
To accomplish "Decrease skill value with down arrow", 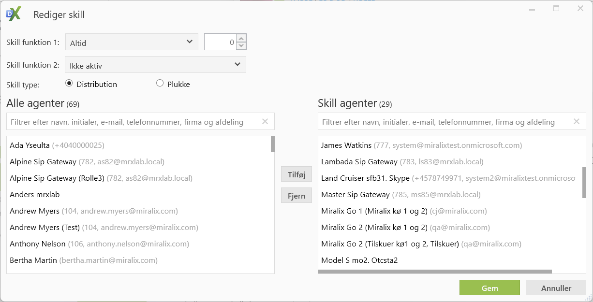I will (241, 46).
